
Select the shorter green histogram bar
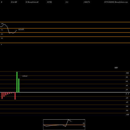19,86
